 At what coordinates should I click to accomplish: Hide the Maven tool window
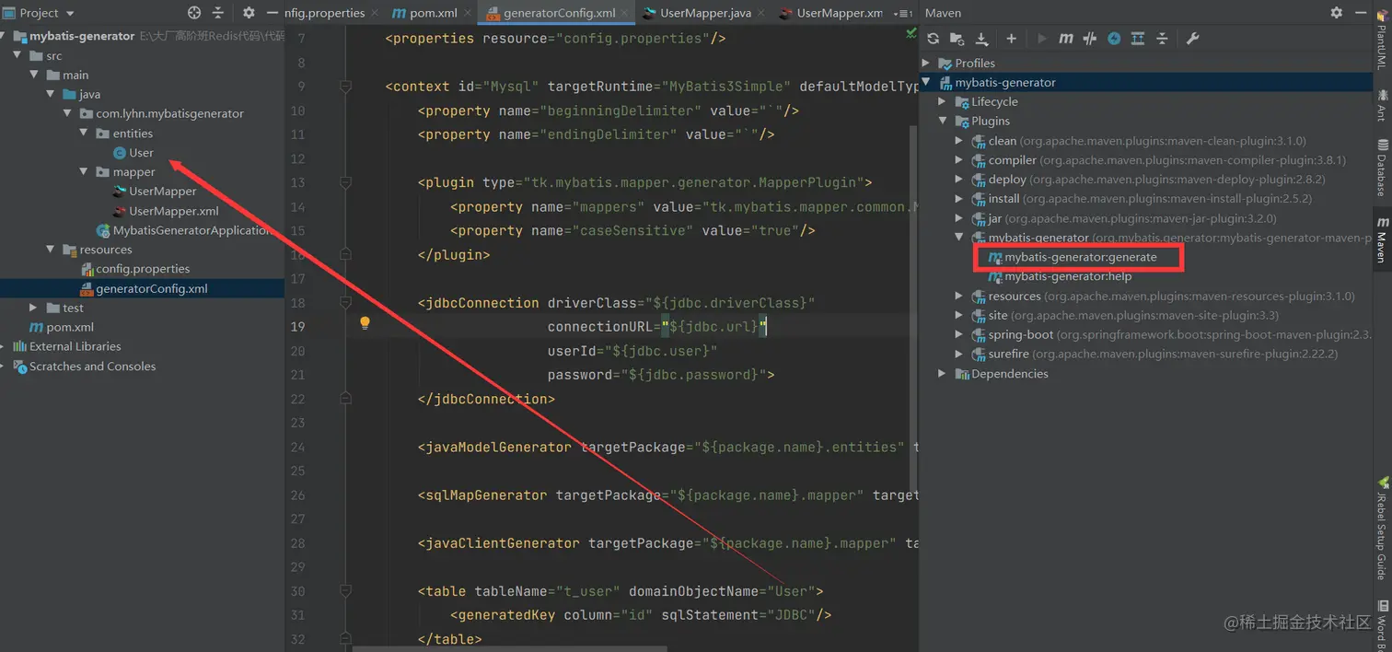tap(1360, 13)
